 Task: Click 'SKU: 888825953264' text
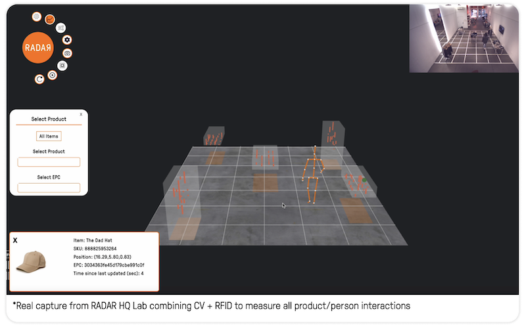(95, 249)
